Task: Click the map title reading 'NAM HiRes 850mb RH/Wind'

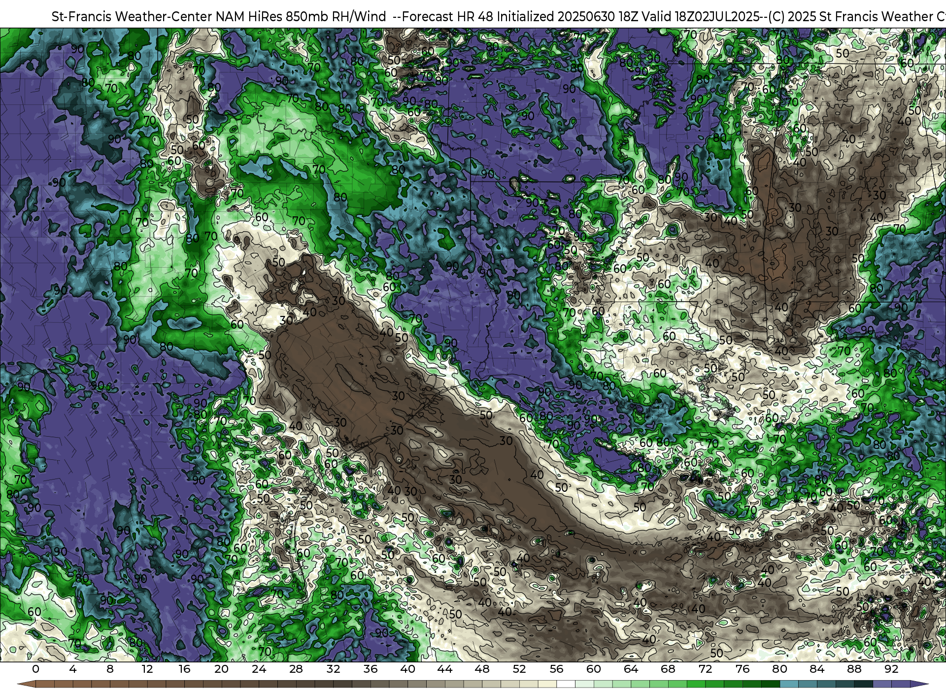Action: click(x=301, y=17)
